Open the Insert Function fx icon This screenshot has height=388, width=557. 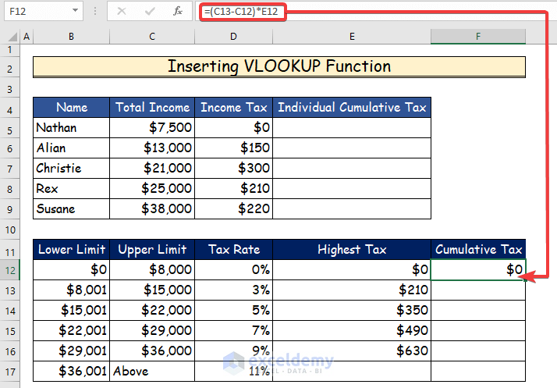pos(178,12)
